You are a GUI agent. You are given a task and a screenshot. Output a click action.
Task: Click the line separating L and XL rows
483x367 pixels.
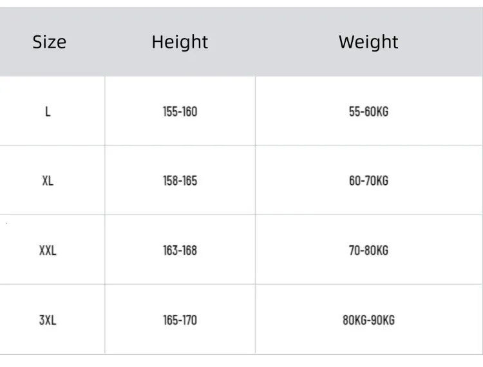pyautogui.click(x=241, y=146)
